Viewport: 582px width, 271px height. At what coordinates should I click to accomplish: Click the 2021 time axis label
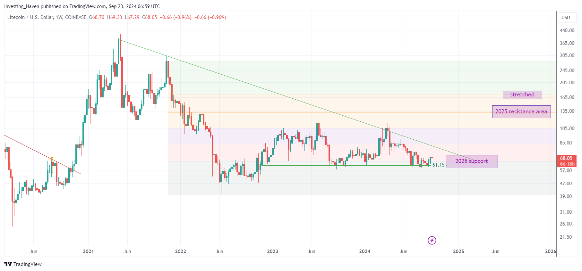(x=88, y=251)
